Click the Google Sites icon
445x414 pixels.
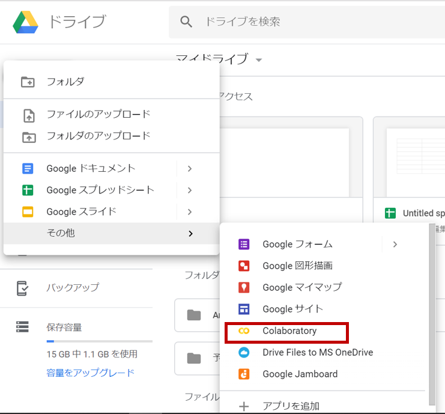tap(244, 309)
